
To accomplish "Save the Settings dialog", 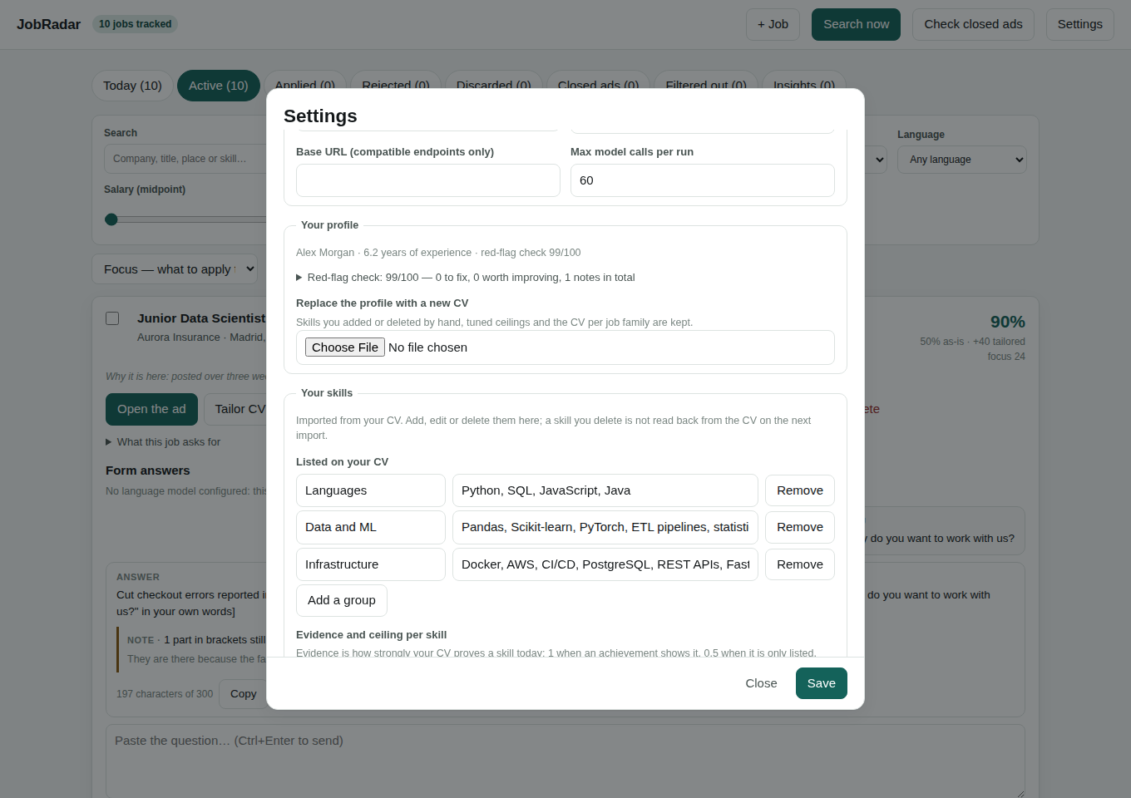I will tap(822, 683).
